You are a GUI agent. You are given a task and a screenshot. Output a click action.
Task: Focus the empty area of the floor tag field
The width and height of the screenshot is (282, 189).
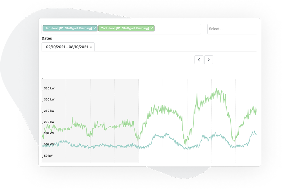click(178, 29)
